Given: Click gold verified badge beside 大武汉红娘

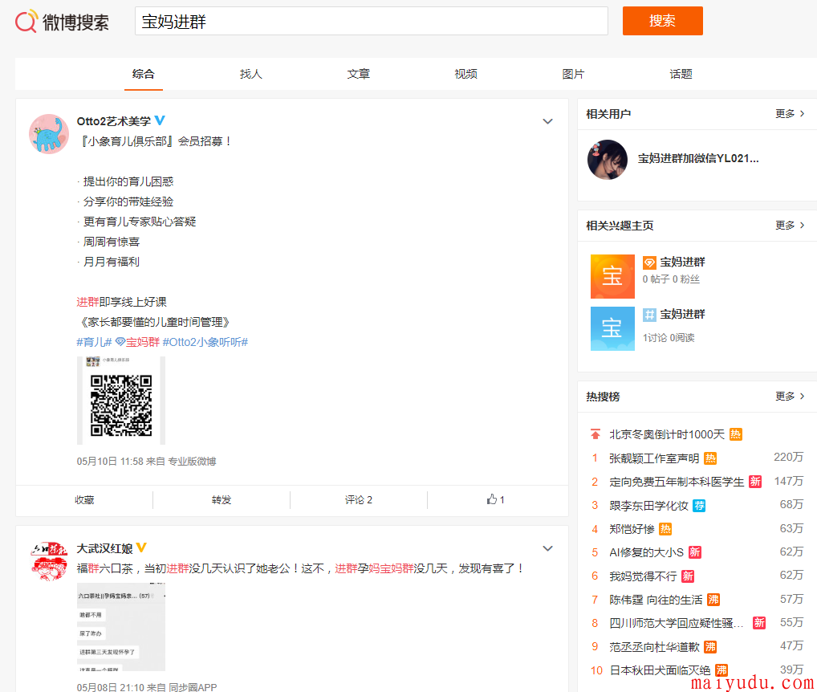Looking at the screenshot, I should coord(141,547).
